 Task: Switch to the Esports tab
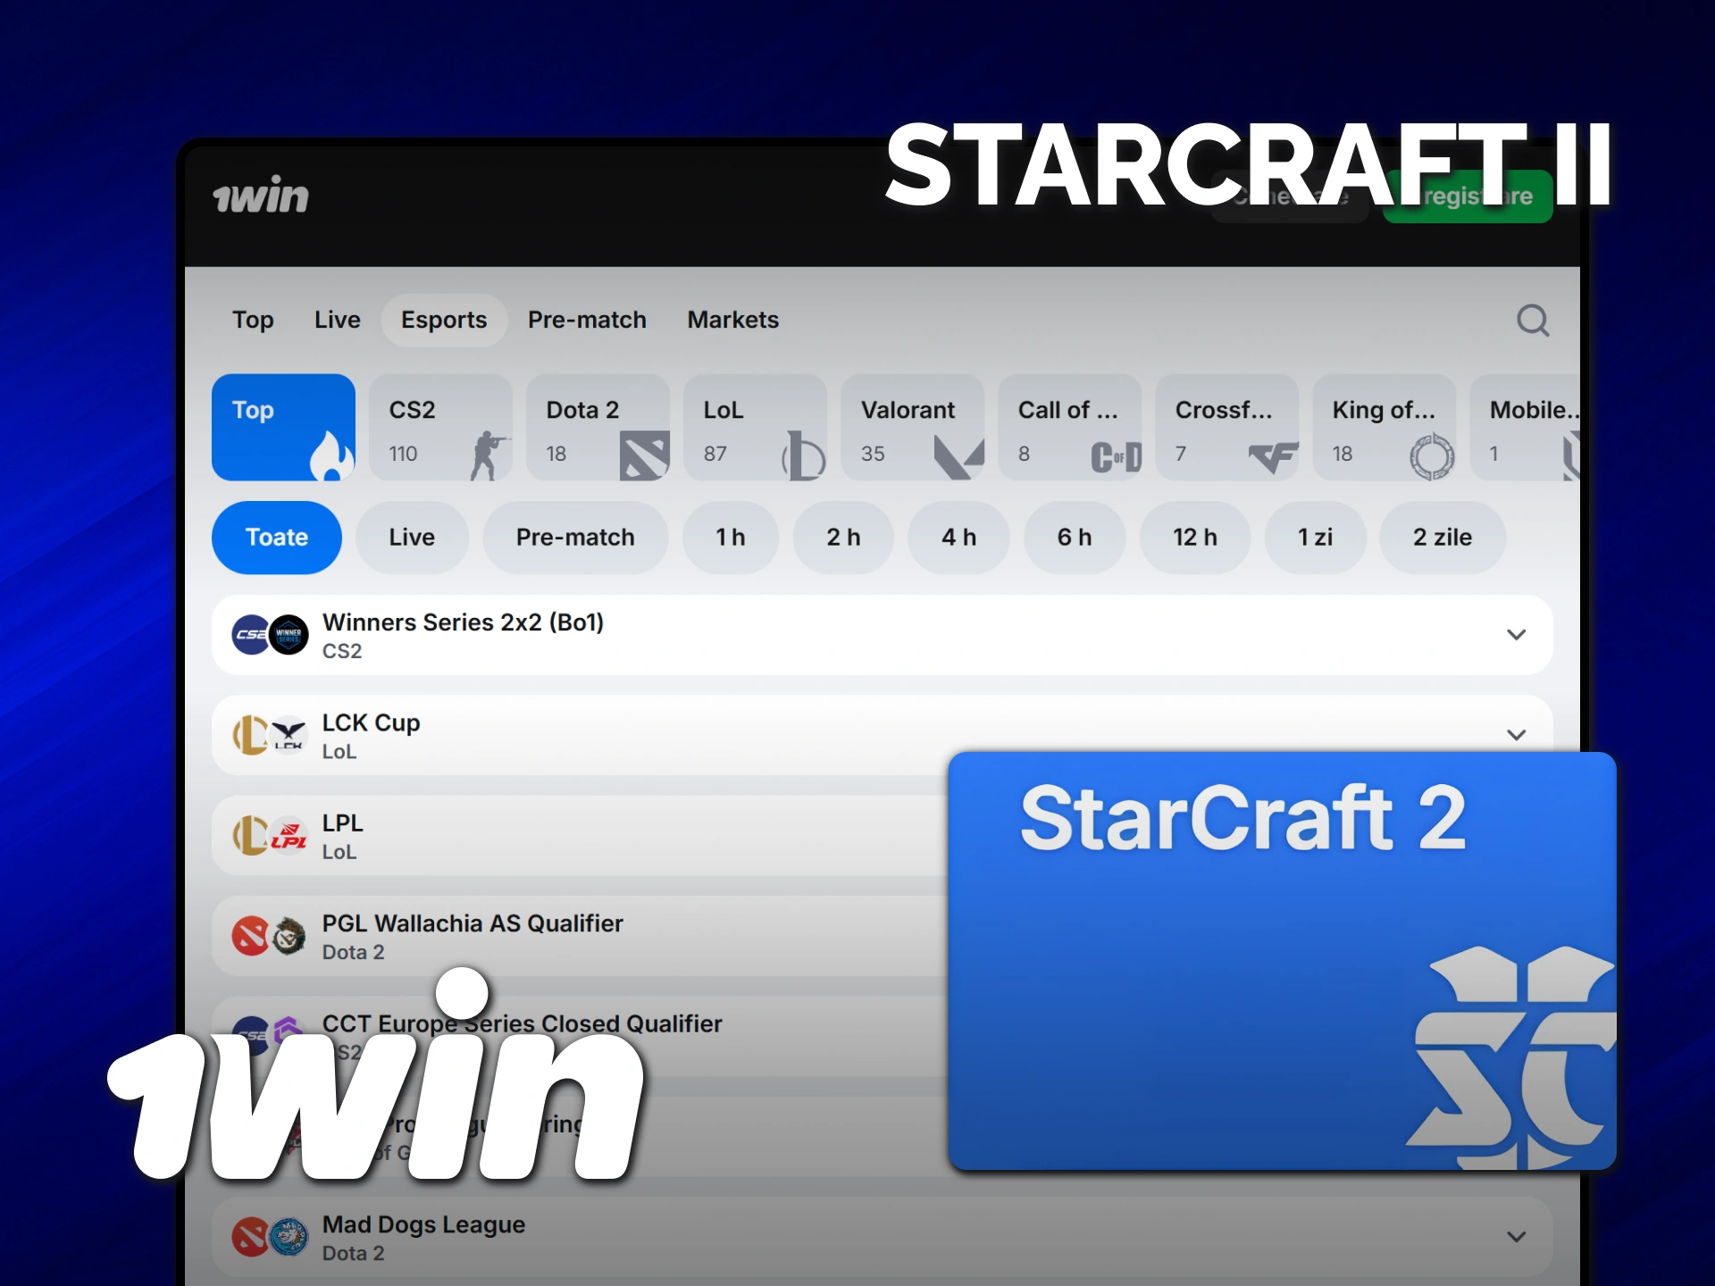tap(444, 320)
